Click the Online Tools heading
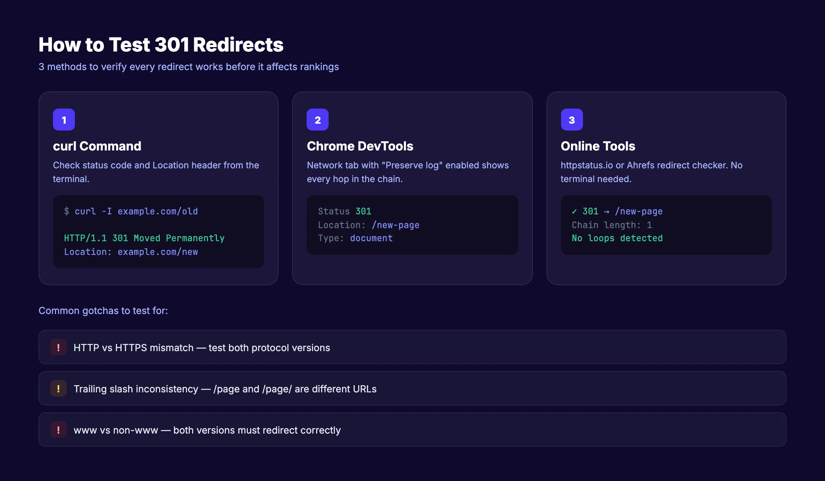825x481 pixels. point(598,146)
